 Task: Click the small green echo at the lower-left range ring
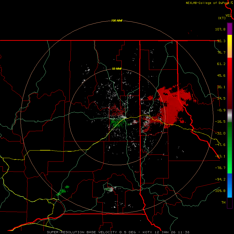pyautogui.click(x=63, y=191)
